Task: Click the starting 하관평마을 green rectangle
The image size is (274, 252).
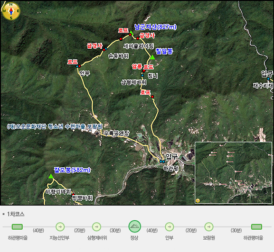Action: click(x=17, y=227)
